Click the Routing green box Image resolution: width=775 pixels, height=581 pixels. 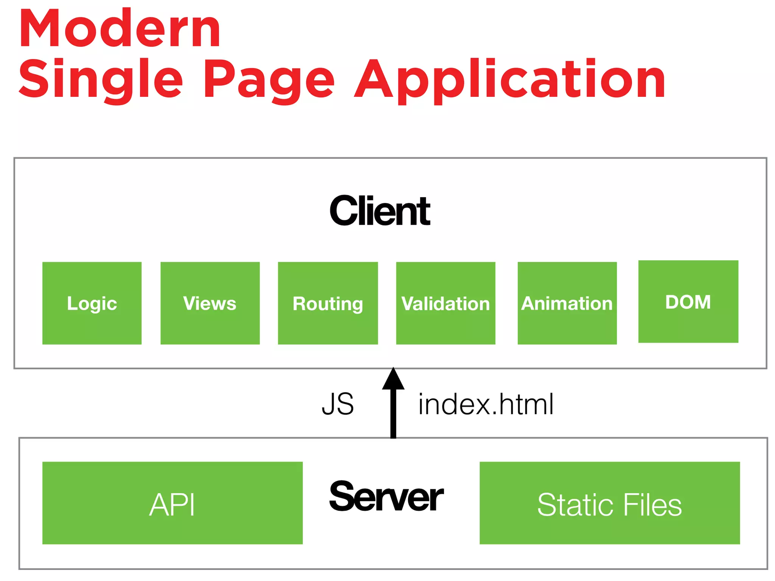pos(328,303)
